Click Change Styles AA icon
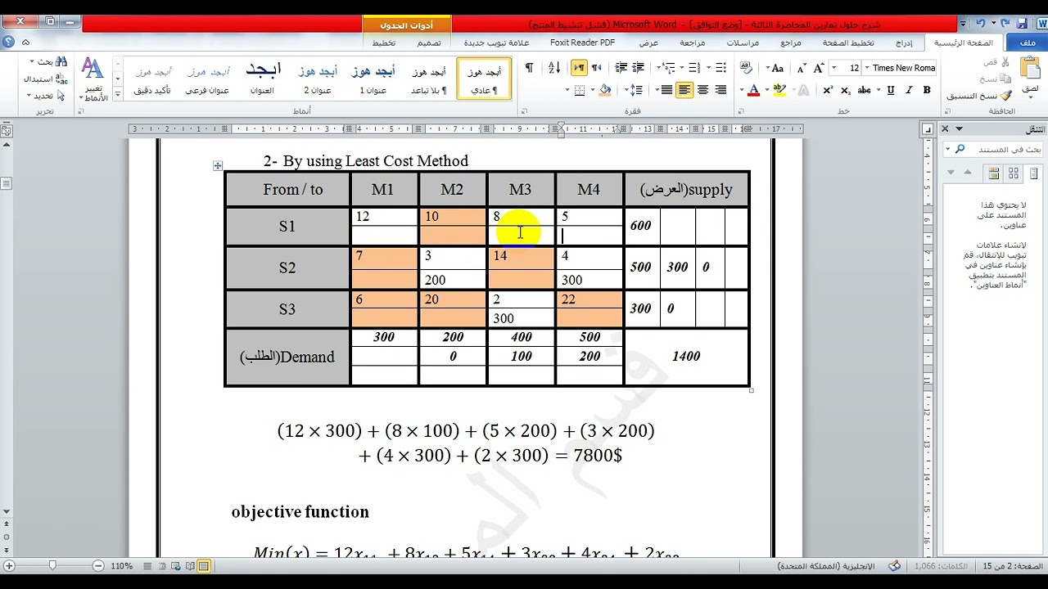 click(93, 69)
